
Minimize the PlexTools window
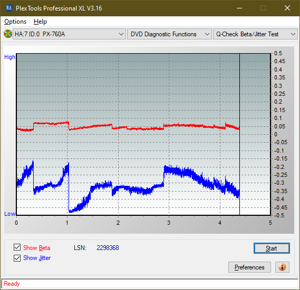pos(239,8)
